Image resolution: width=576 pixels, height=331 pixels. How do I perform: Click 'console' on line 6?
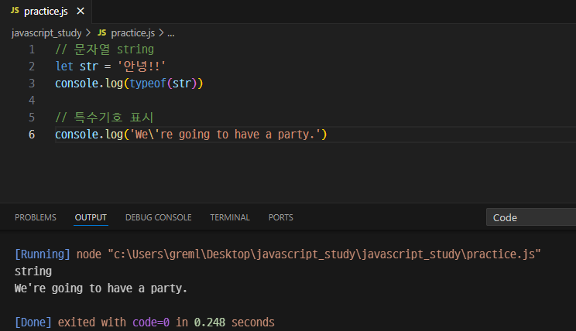[77, 135]
